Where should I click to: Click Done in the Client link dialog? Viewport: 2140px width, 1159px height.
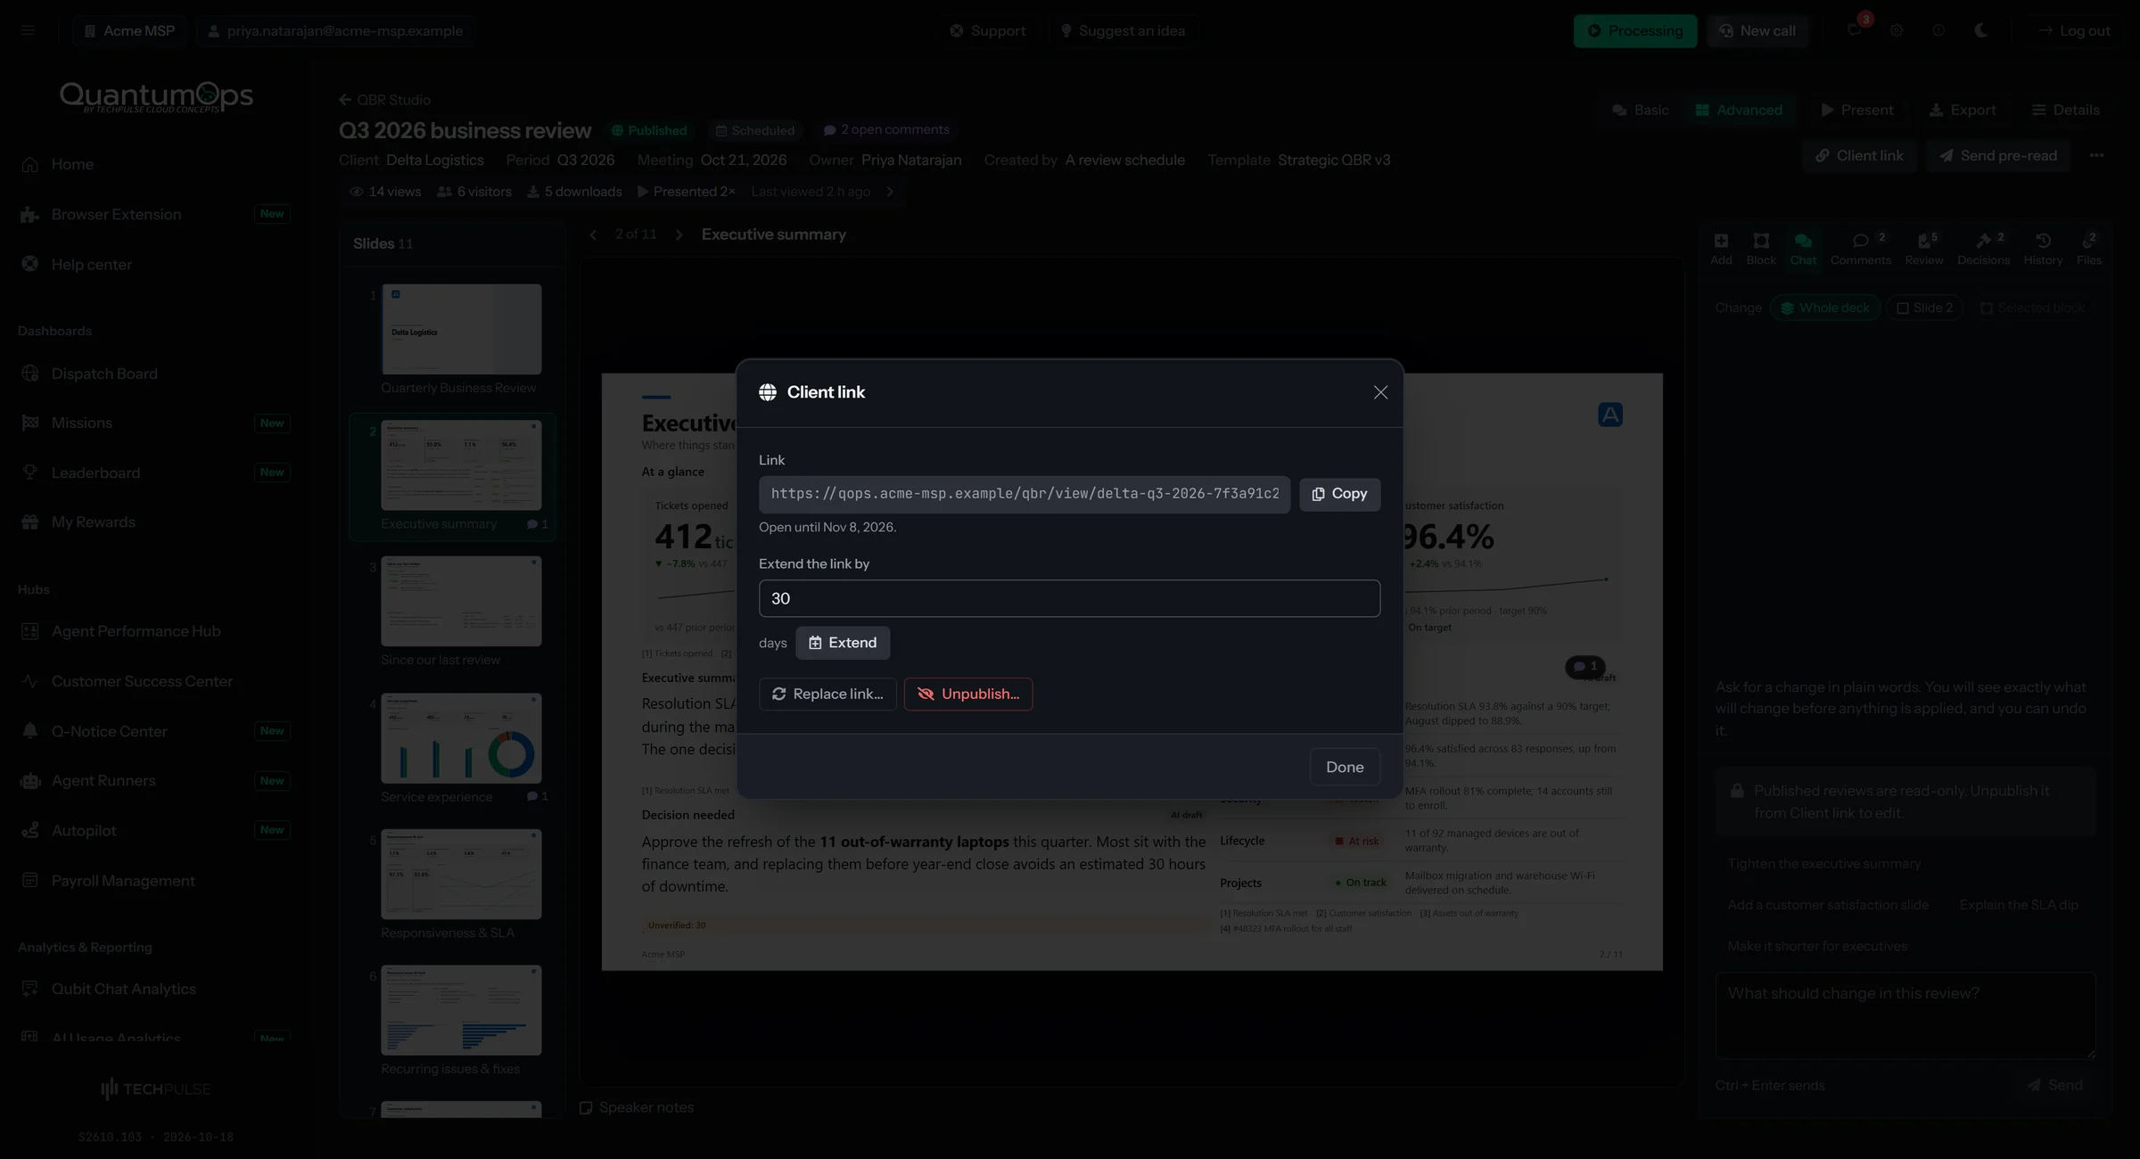pyautogui.click(x=1345, y=767)
